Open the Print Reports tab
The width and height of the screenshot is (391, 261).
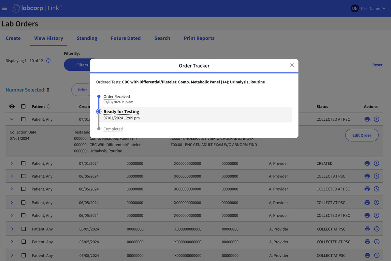tap(199, 38)
